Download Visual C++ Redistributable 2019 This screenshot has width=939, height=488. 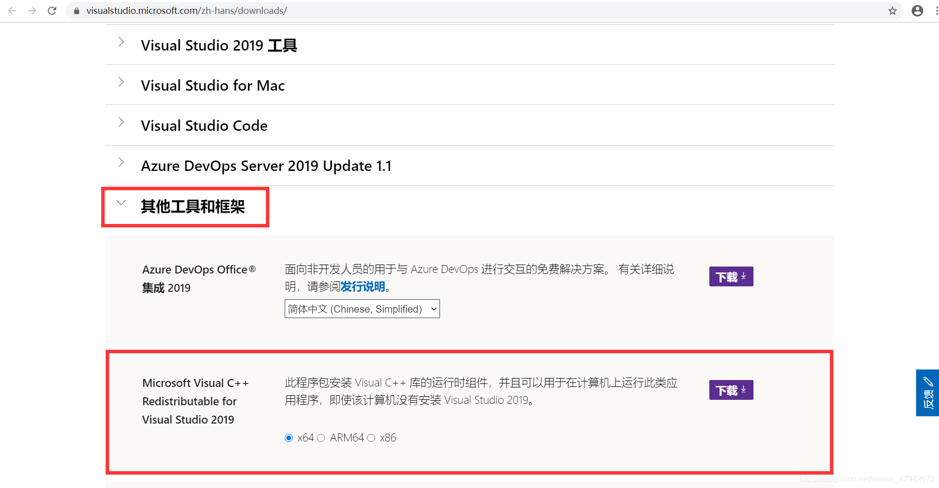point(731,390)
